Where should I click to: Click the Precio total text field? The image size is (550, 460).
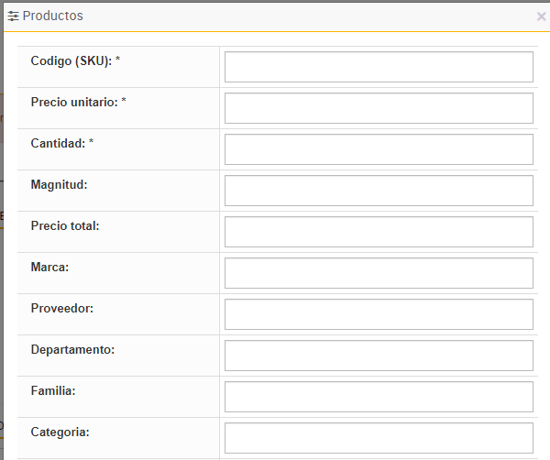pyautogui.click(x=379, y=232)
